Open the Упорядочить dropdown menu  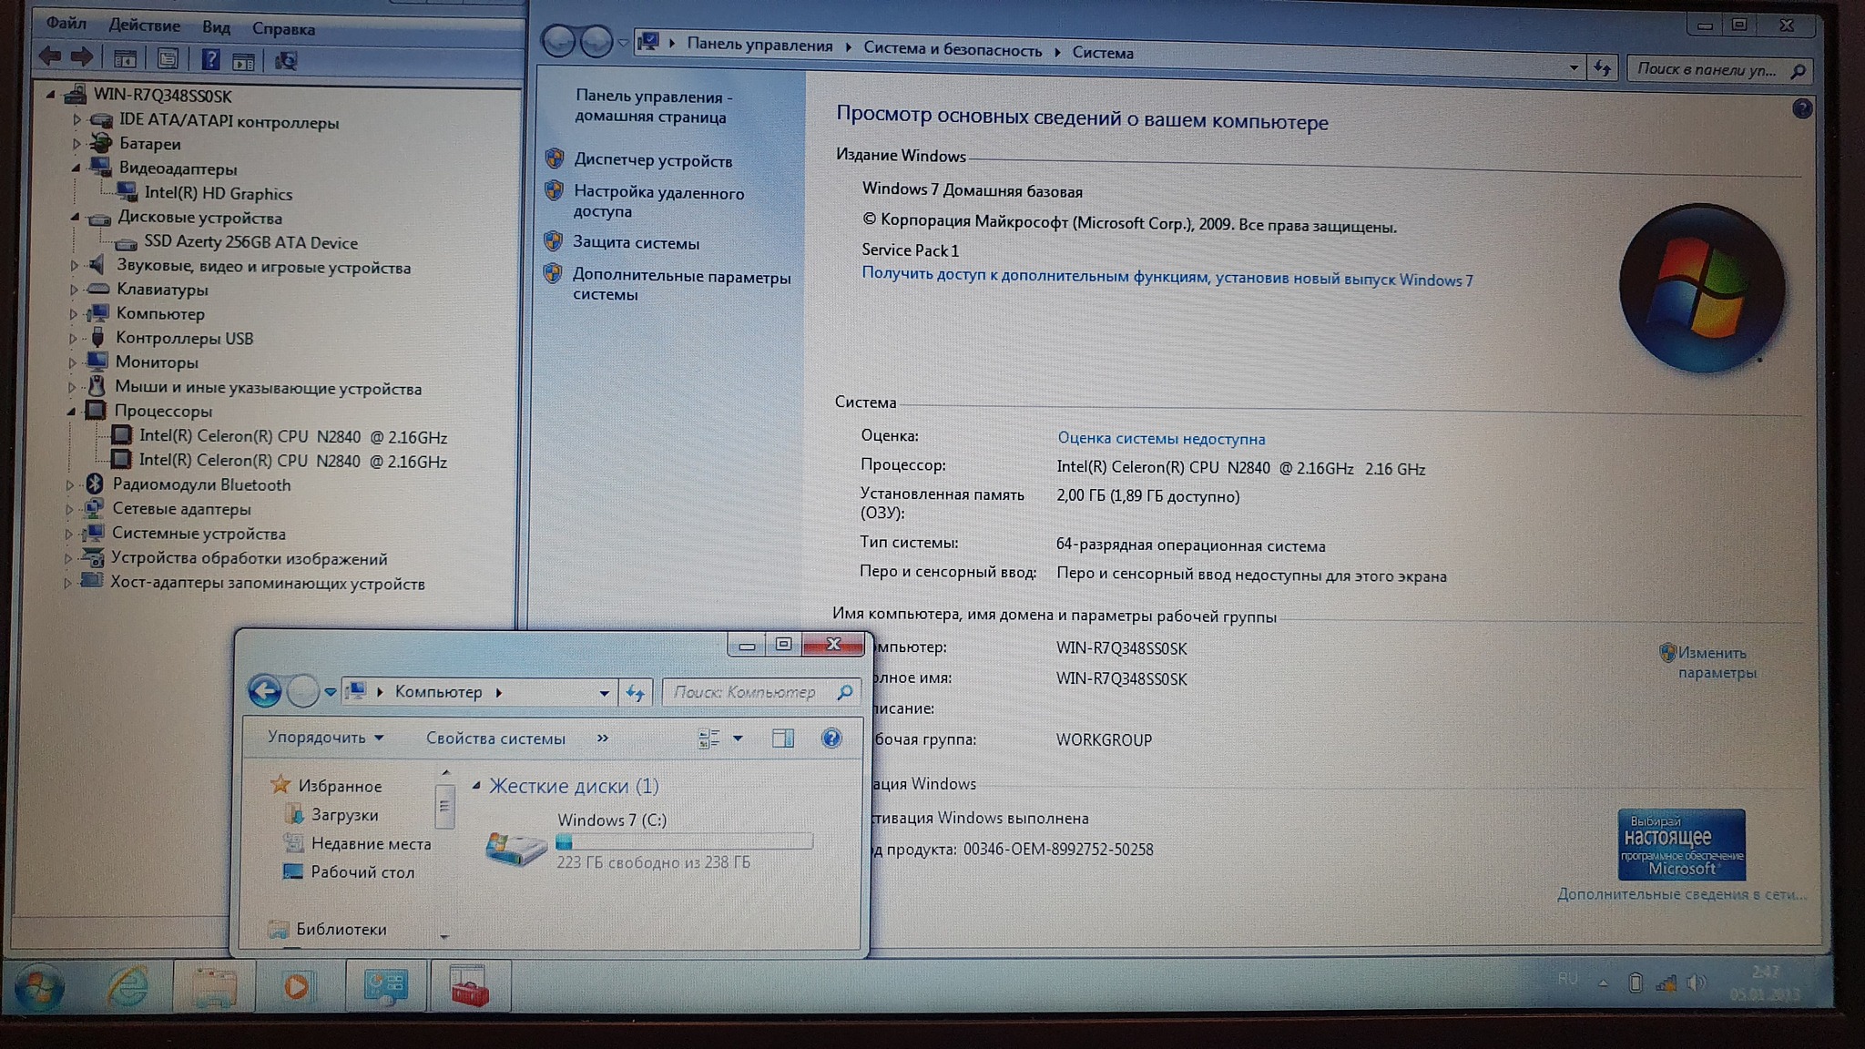coord(325,738)
